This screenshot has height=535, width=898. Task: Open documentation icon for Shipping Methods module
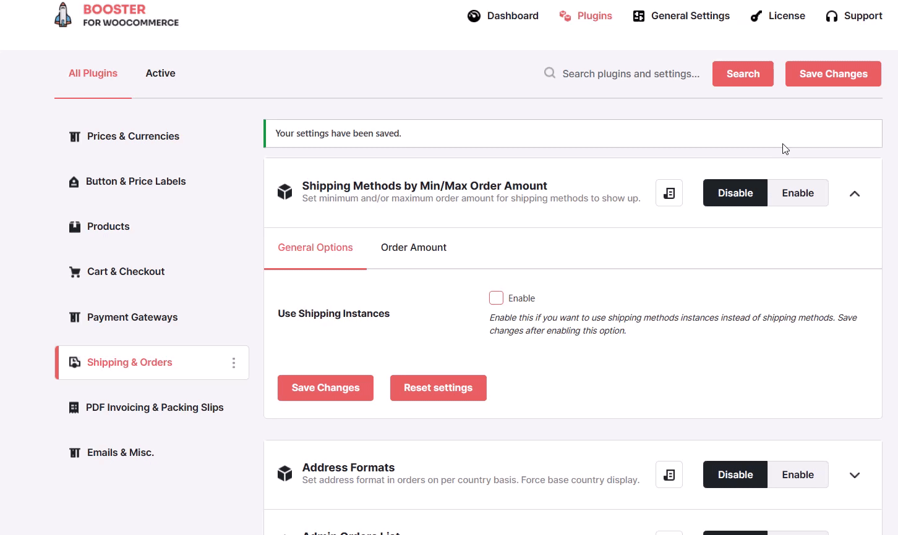pyautogui.click(x=669, y=193)
